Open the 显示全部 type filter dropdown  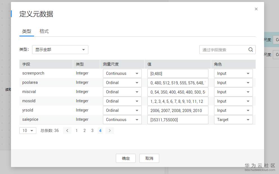click(x=60, y=50)
